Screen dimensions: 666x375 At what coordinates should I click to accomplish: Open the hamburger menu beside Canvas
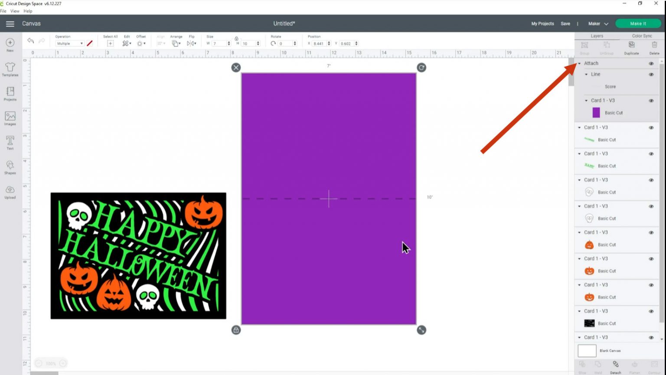coord(10,24)
